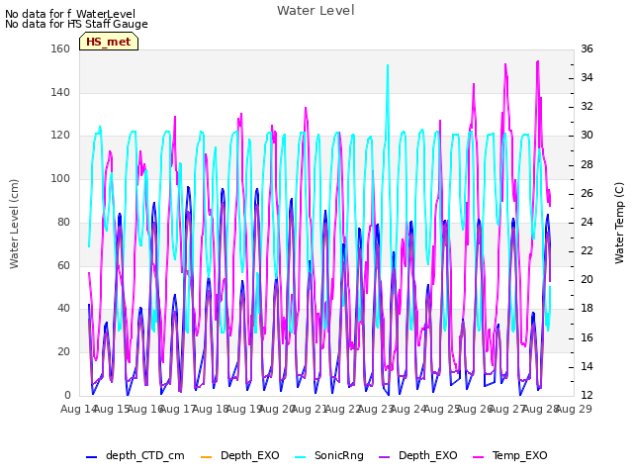
Task: Click the cyan SonicRng legend swatch
Action: [301, 457]
